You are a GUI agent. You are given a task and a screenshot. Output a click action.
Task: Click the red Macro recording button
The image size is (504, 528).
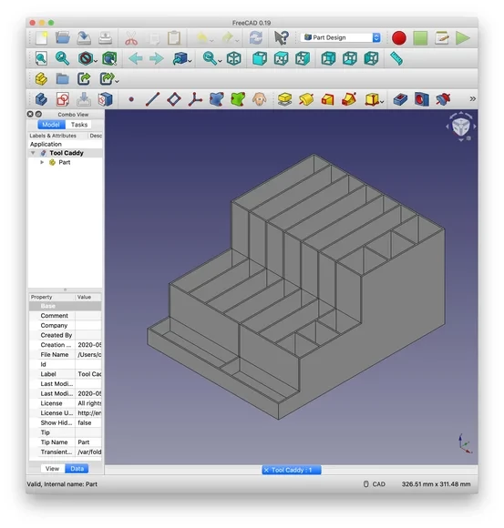point(399,38)
